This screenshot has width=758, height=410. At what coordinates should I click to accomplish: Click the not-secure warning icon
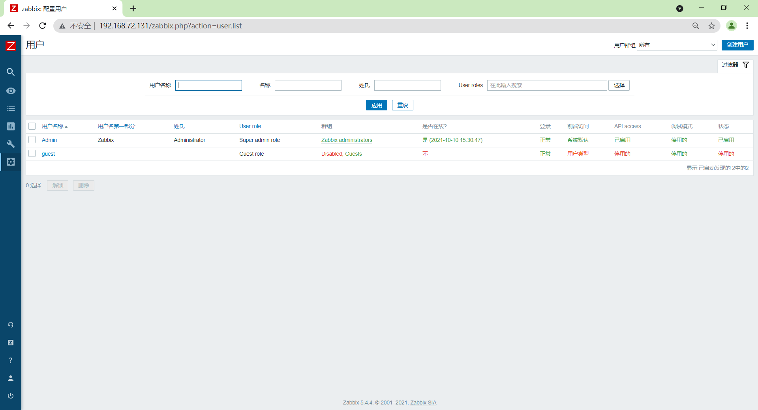(x=62, y=26)
